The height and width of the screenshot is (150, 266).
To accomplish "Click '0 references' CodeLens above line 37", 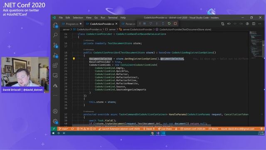I will [89, 111].
